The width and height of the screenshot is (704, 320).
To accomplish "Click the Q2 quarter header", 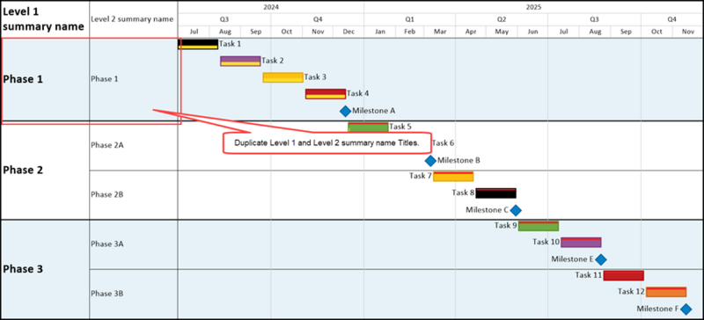I will coord(502,19).
